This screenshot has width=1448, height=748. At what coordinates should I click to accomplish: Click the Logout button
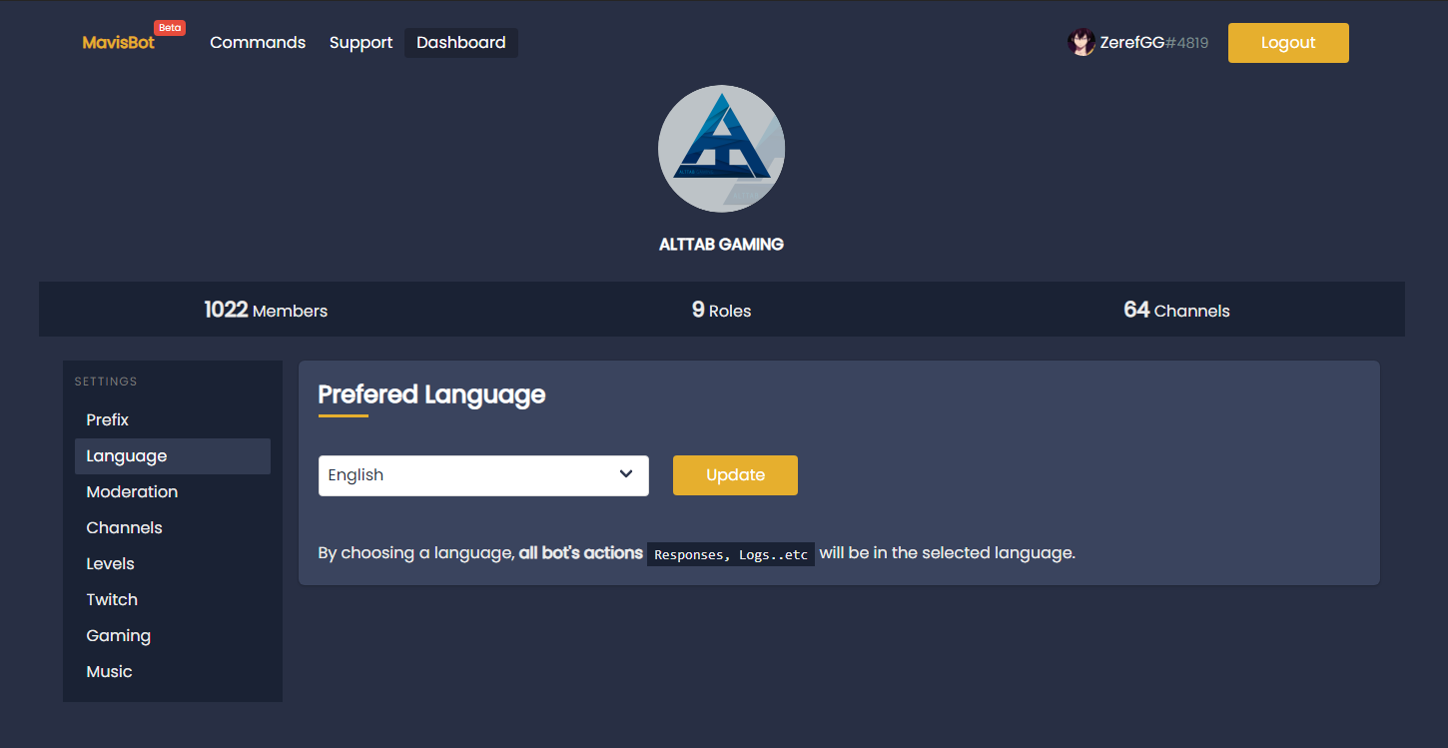pos(1288,42)
